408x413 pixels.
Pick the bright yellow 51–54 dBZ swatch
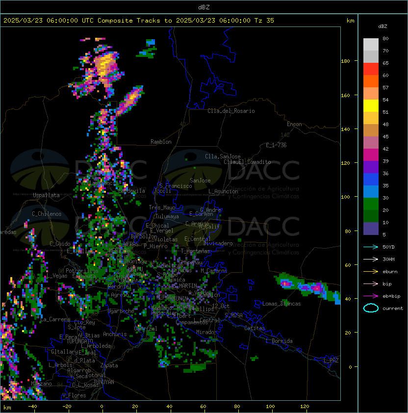371,106
